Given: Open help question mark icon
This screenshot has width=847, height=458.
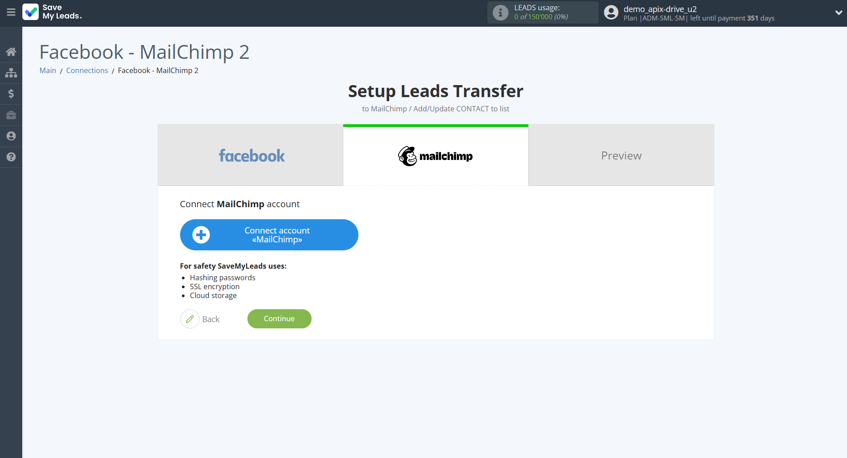Looking at the screenshot, I should coord(11,157).
